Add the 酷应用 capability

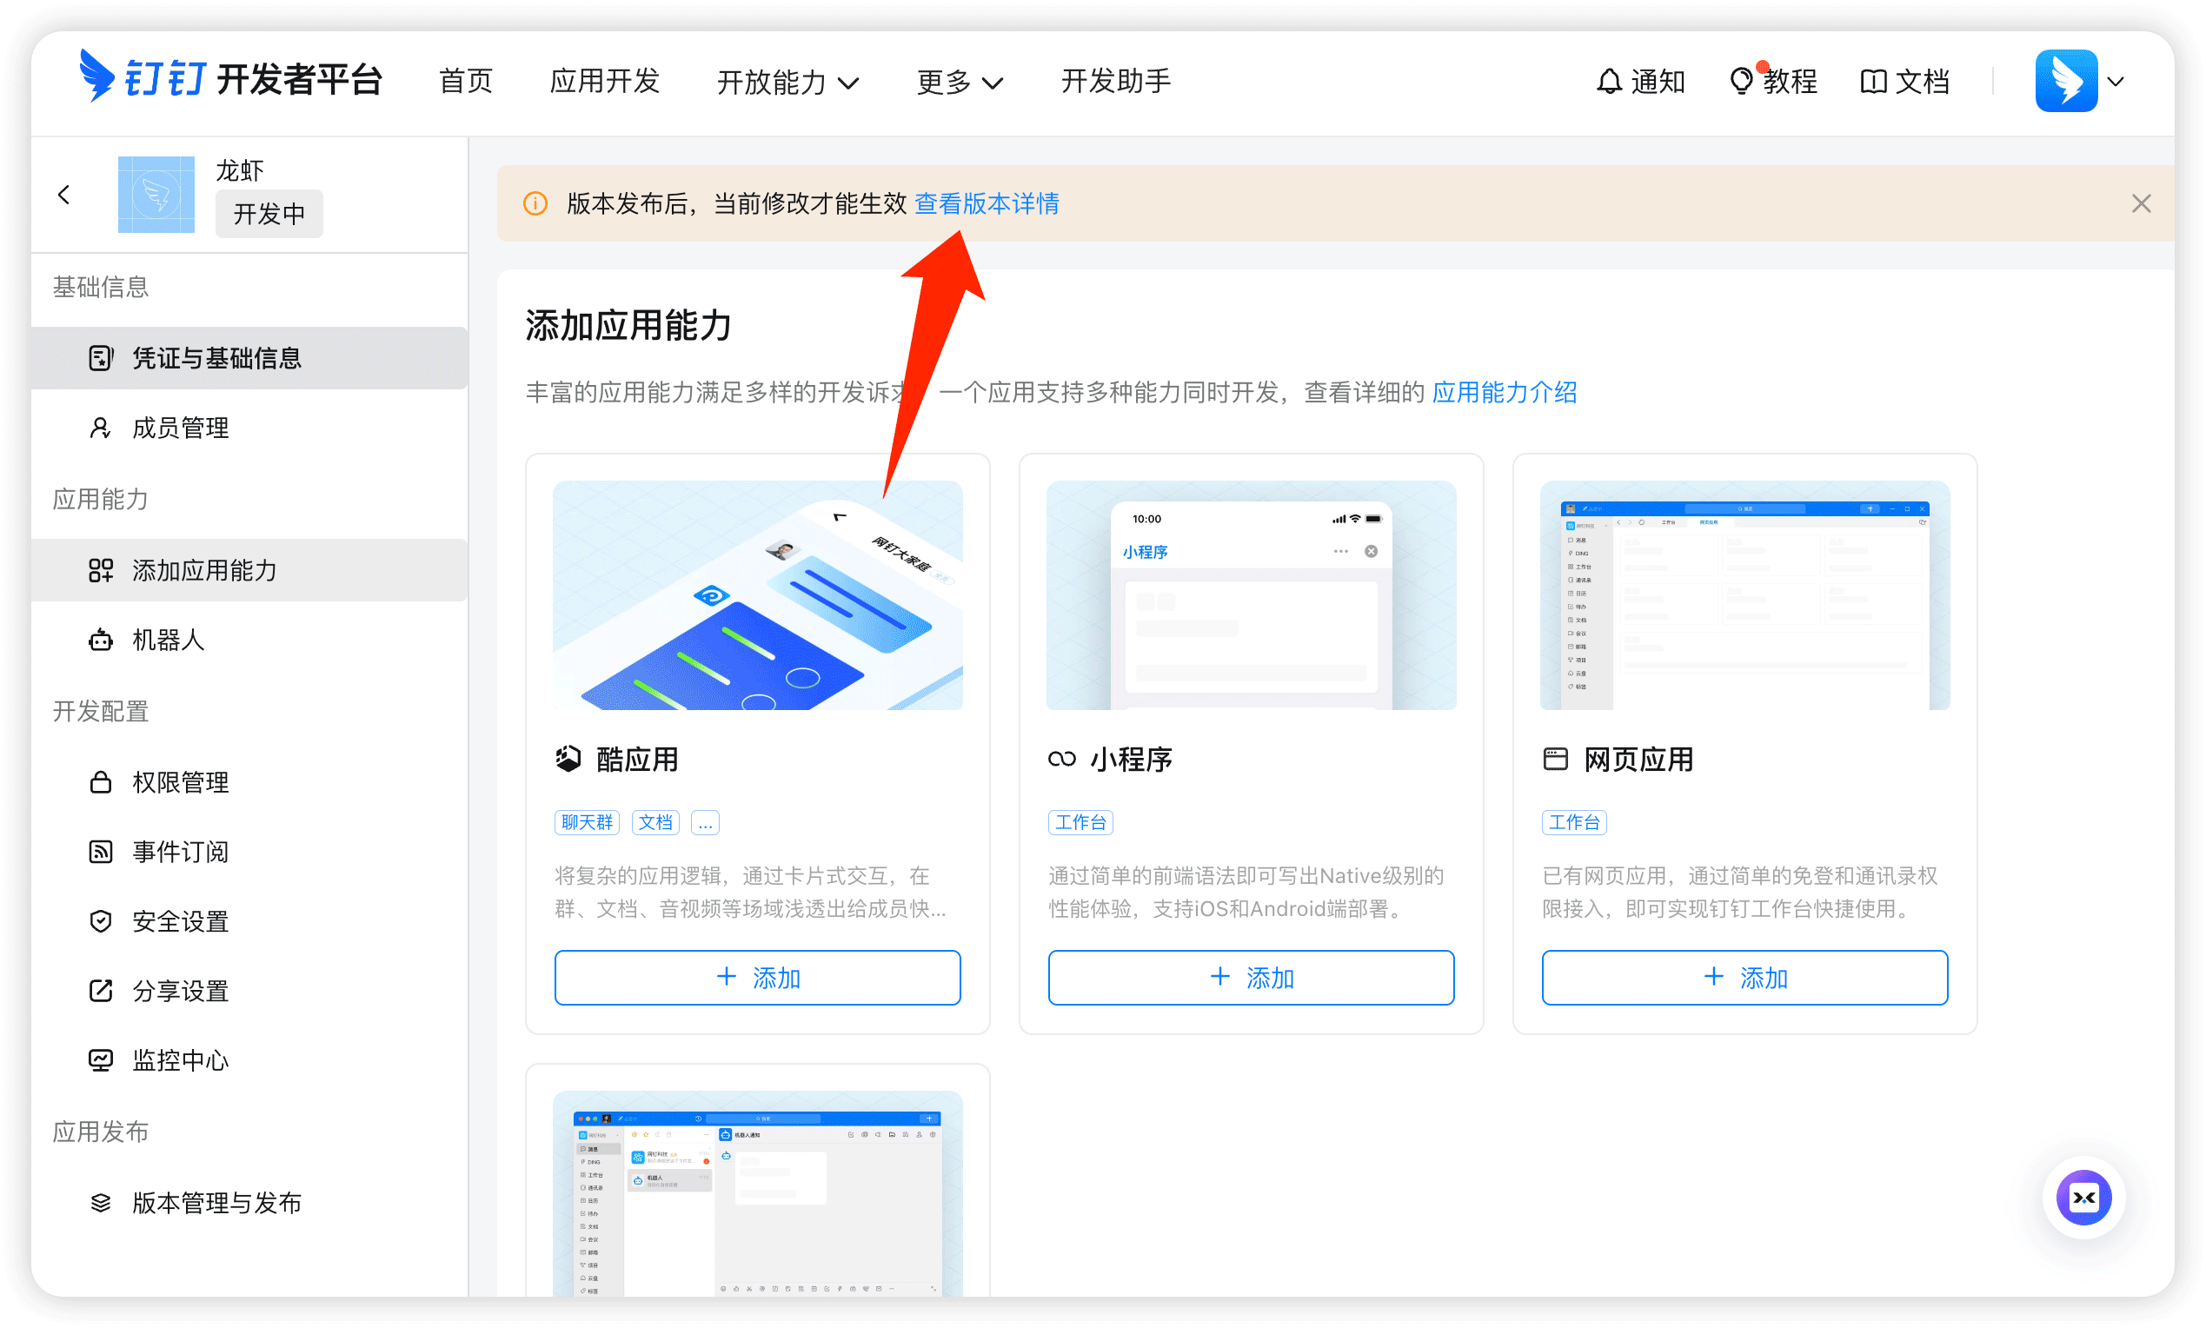(757, 977)
